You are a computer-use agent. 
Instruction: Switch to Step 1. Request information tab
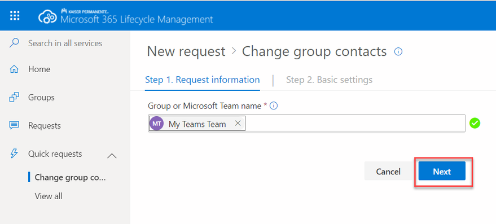tap(203, 80)
